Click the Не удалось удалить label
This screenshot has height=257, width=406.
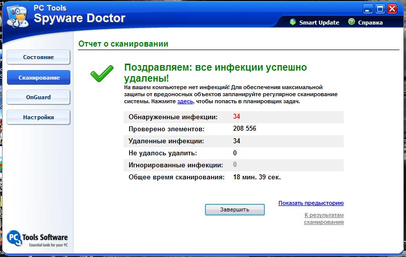click(x=163, y=153)
